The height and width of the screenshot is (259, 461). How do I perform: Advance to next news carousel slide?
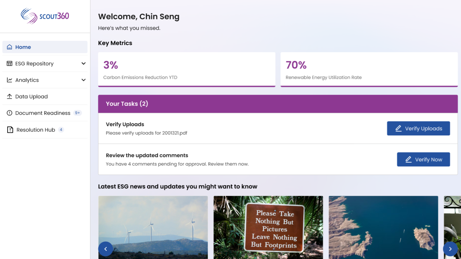(450, 249)
